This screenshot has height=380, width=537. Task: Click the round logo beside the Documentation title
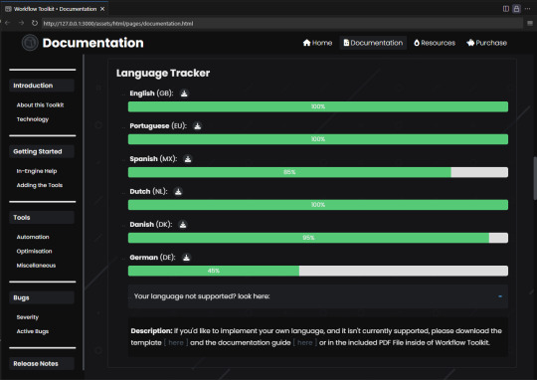pyautogui.click(x=30, y=43)
